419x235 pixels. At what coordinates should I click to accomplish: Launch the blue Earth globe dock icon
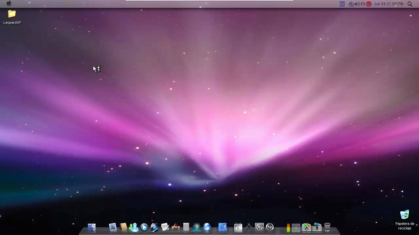click(207, 227)
